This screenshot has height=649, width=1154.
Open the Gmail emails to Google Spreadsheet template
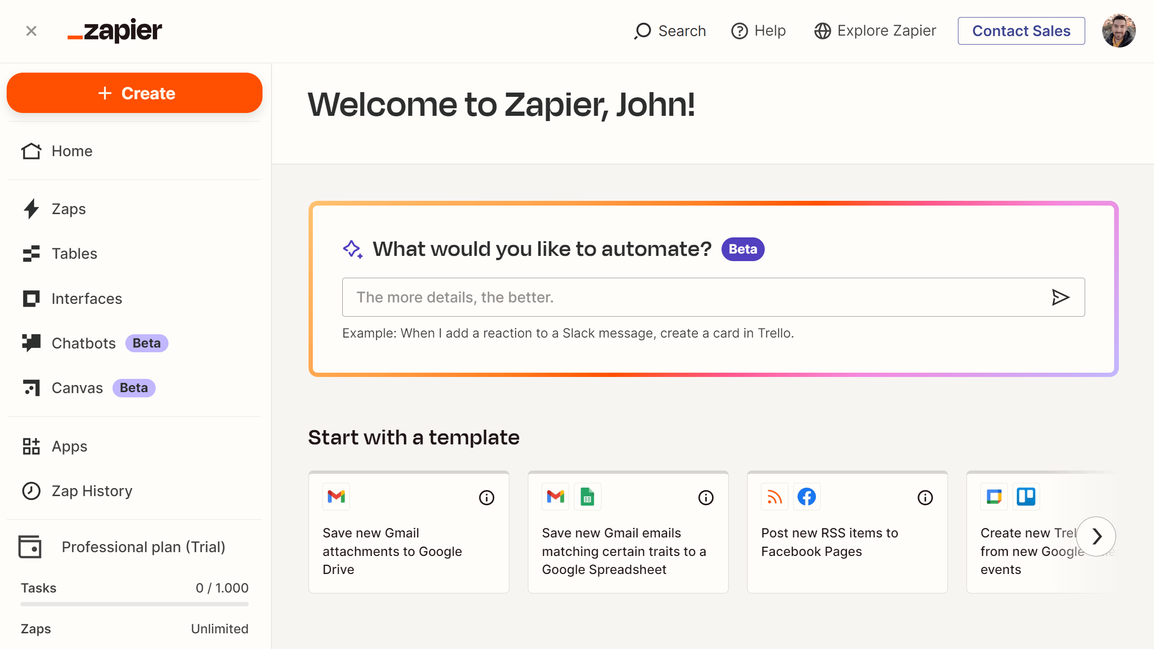628,532
